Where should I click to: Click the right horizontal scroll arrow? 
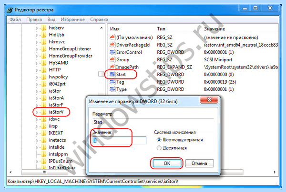click(275, 172)
